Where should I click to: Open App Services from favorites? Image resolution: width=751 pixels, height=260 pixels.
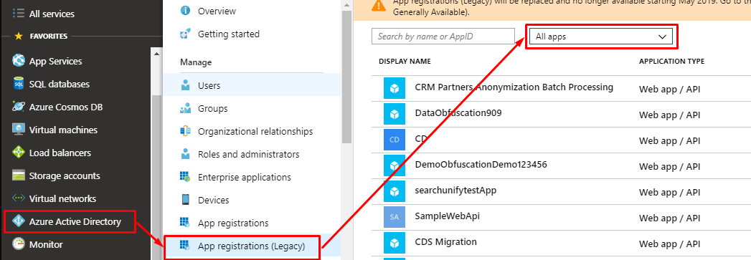click(55, 61)
